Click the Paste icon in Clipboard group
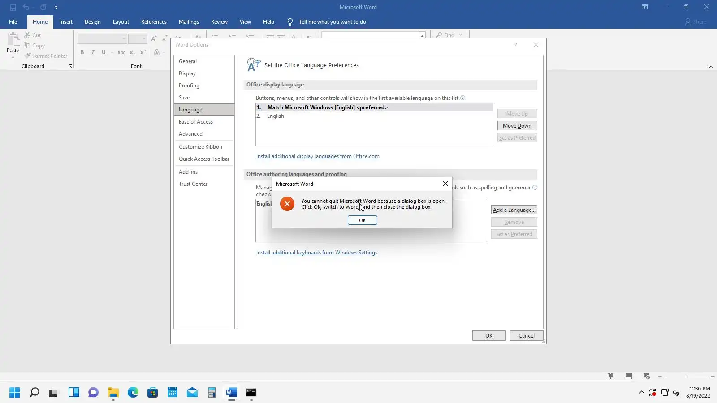 (13, 40)
